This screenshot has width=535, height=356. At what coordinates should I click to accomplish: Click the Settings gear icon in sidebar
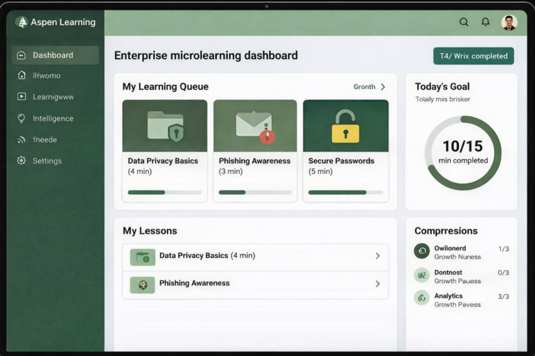pyautogui.click(x=22, y=161)
